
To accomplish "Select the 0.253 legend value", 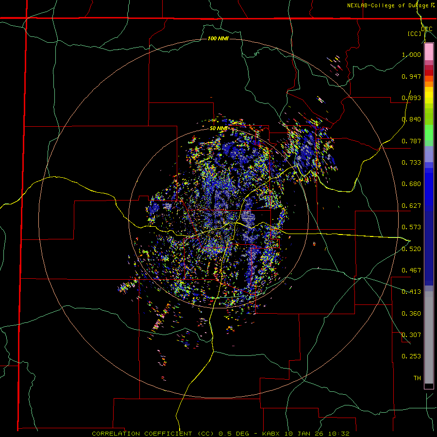I will [411, 356].
